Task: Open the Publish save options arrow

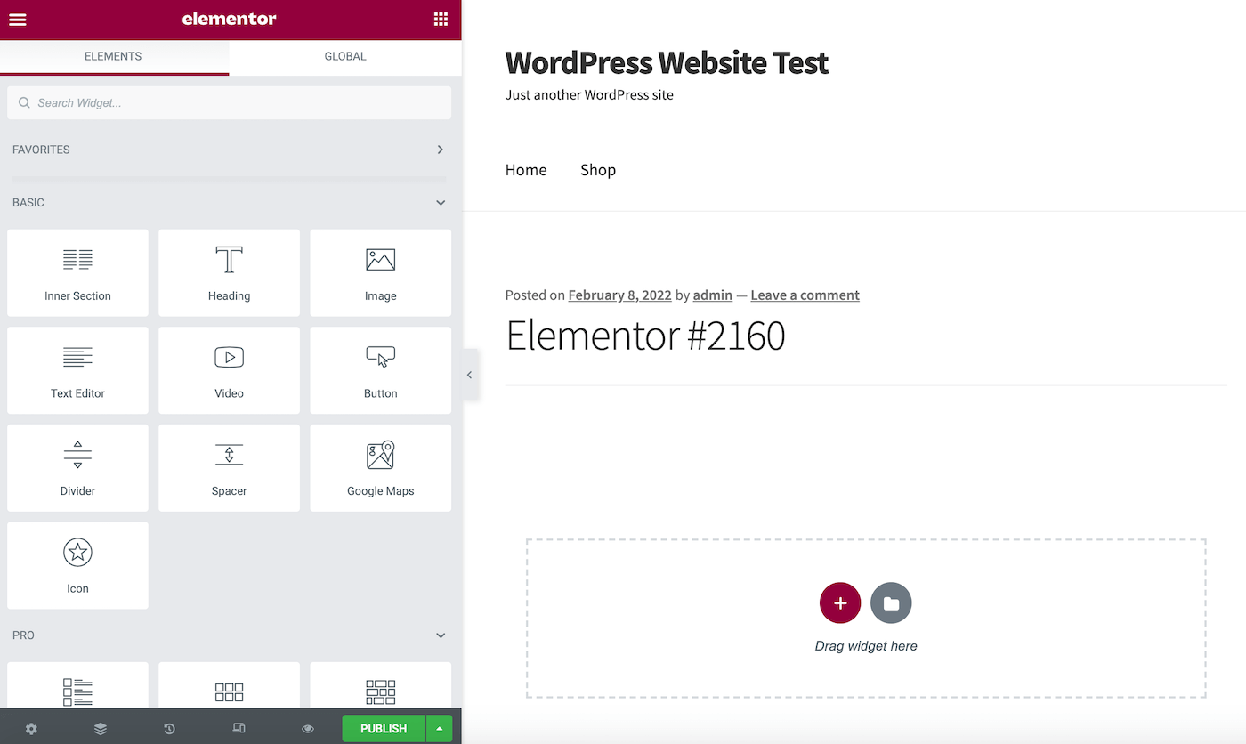Action: pos(439,728)
